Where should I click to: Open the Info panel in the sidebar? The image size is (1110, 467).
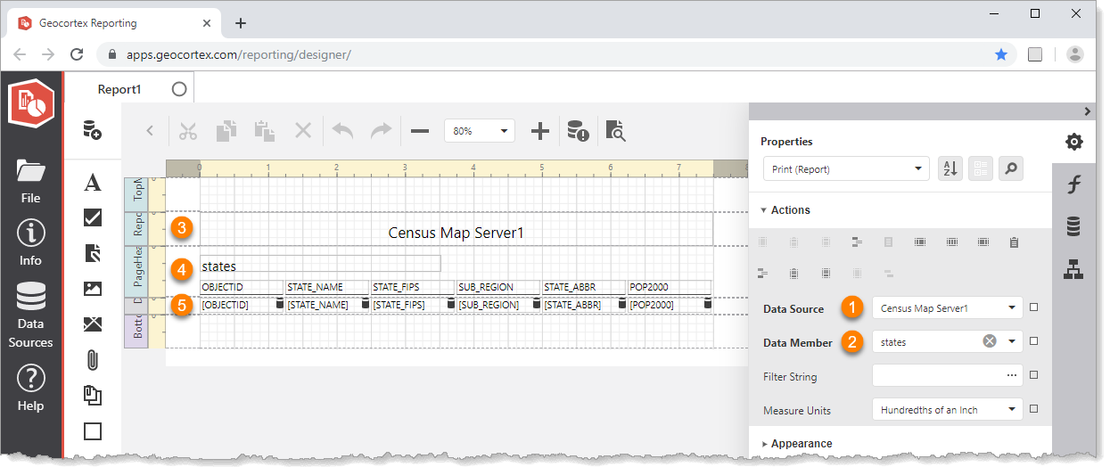click(30, 242)
